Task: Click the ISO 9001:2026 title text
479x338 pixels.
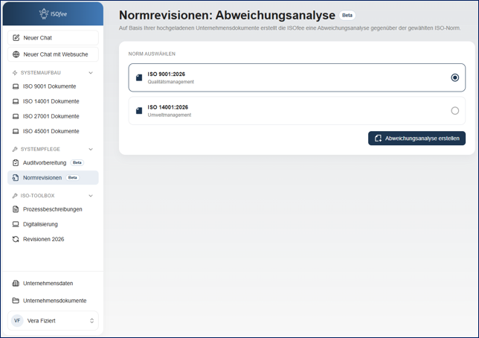Action: (x=166, y=74)
